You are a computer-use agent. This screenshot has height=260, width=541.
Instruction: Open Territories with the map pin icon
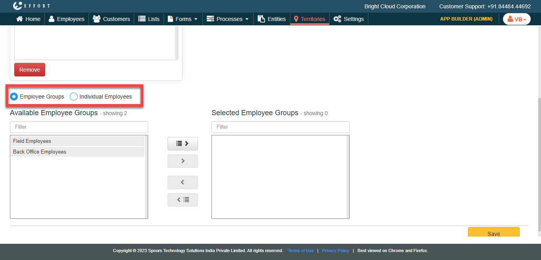[x=309, y=19]
